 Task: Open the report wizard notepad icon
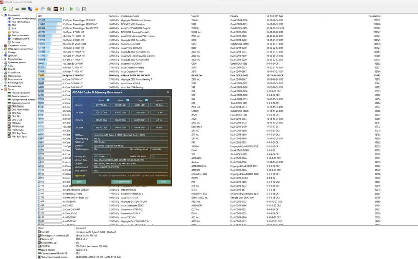point(11,9)
